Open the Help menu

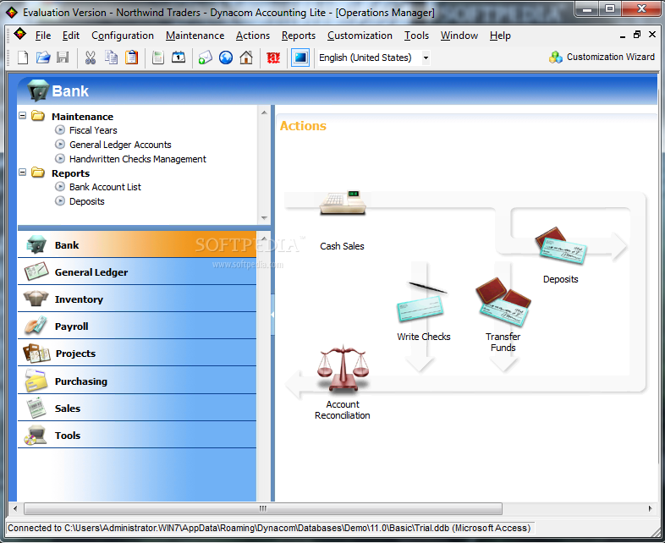pos(500,36)
